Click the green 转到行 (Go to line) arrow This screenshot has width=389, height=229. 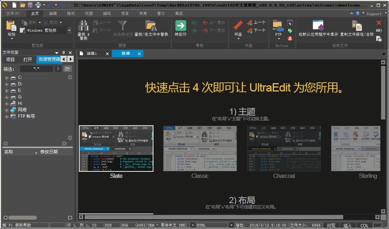[x=180, y=26]
